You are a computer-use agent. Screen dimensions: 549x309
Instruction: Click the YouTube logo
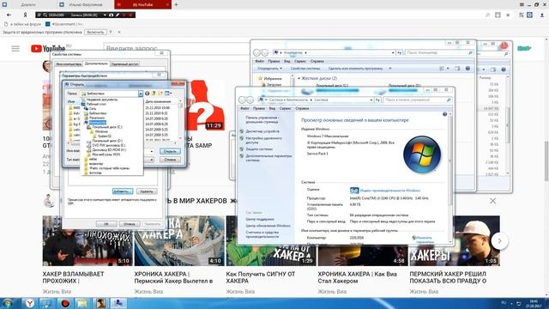coord(48,48)
